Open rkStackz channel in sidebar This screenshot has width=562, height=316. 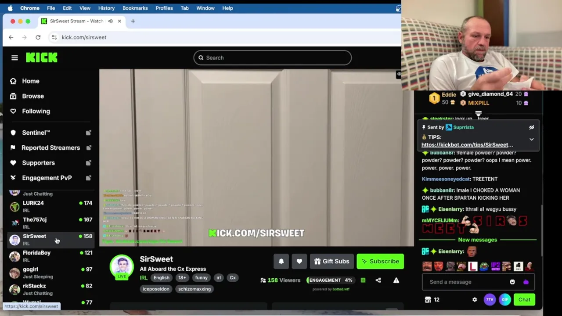point(50,290)
